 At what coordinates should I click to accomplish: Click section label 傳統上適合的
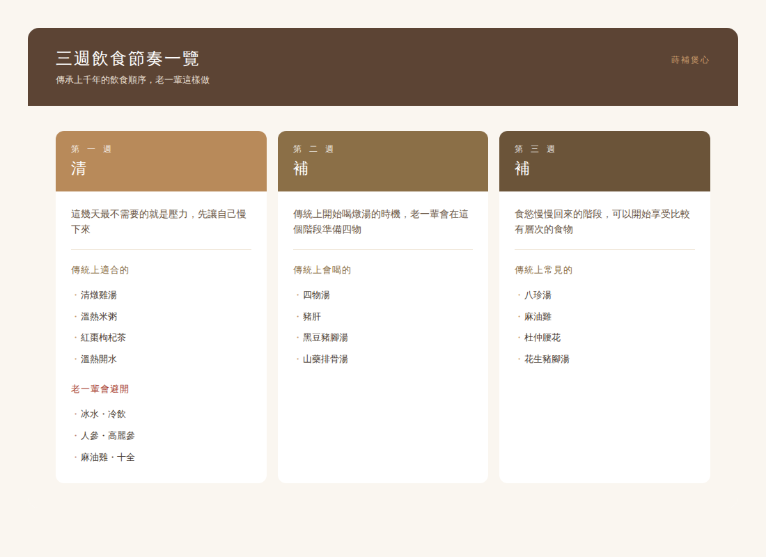100,270
